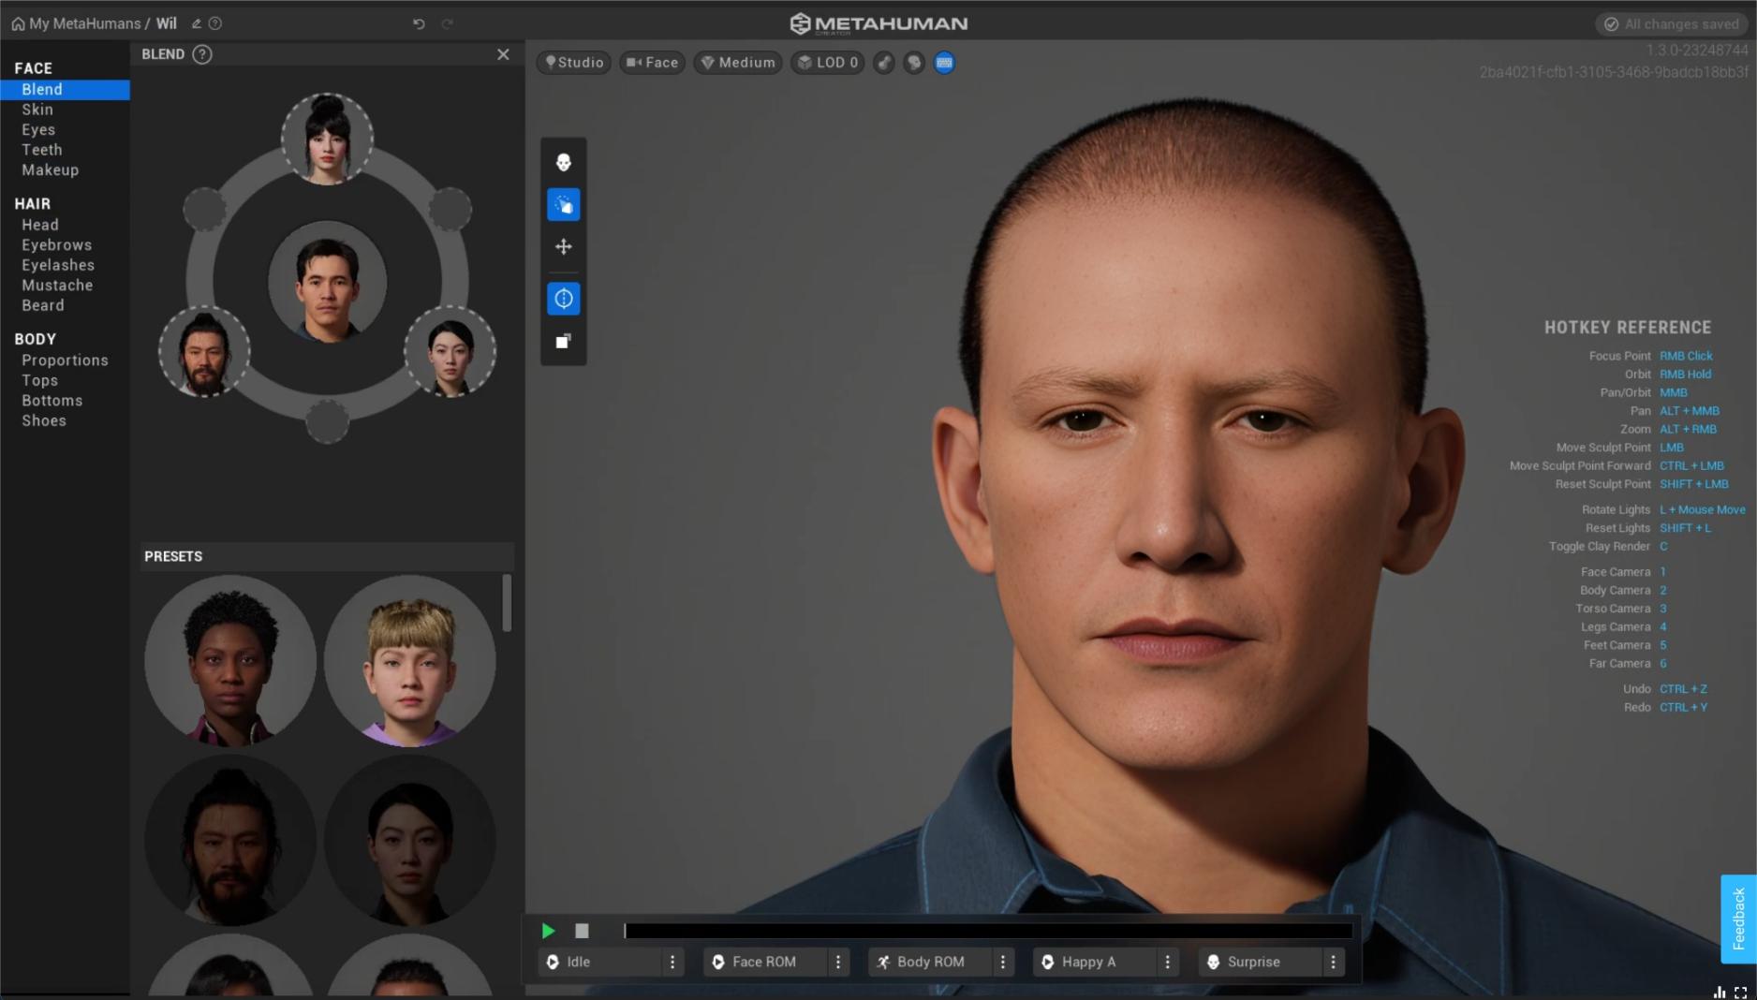Toggle the Surprise animation in the timeline
The height and width of the screenshot is (1000, 1757).
pyautogui.click(x=1254, y=962)
